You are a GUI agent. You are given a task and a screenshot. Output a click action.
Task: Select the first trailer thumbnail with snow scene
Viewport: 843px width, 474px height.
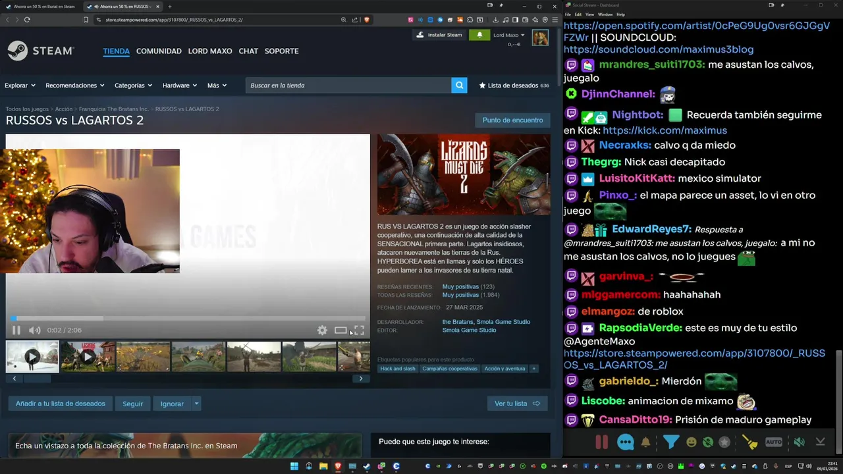coord(32,357)
